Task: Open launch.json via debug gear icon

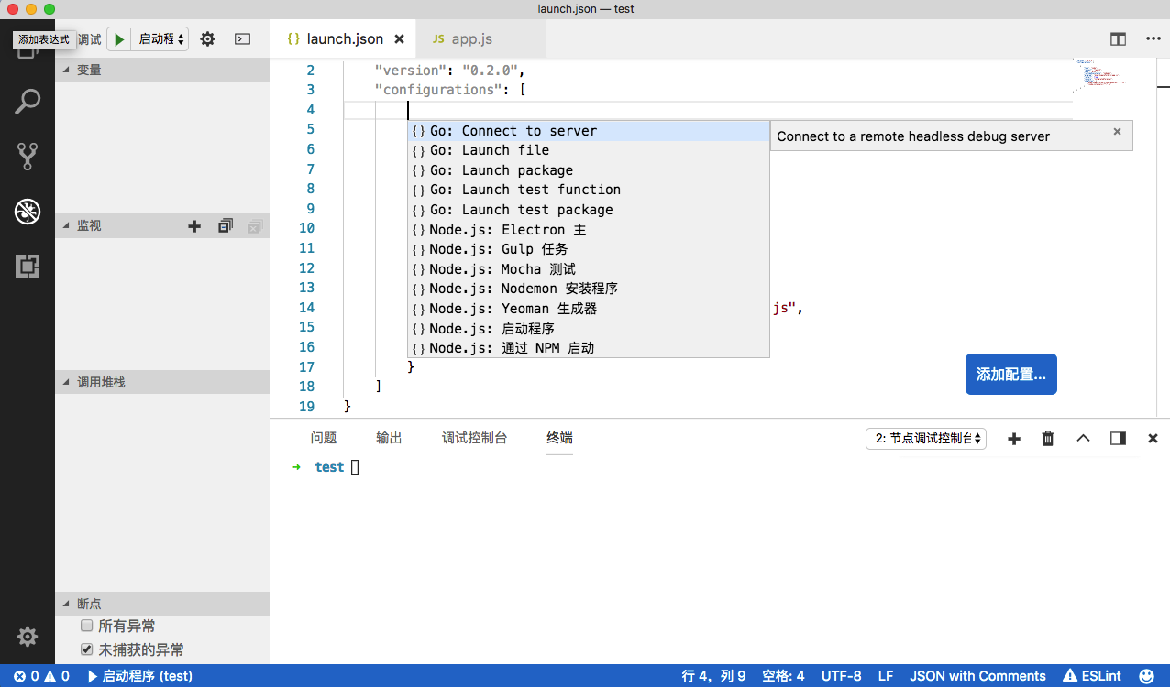Action: 207,39
